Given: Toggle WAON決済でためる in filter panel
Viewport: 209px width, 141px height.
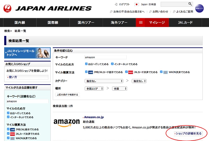Looking at the screenshot, I should pyautogui.click(x=161, y=72).
